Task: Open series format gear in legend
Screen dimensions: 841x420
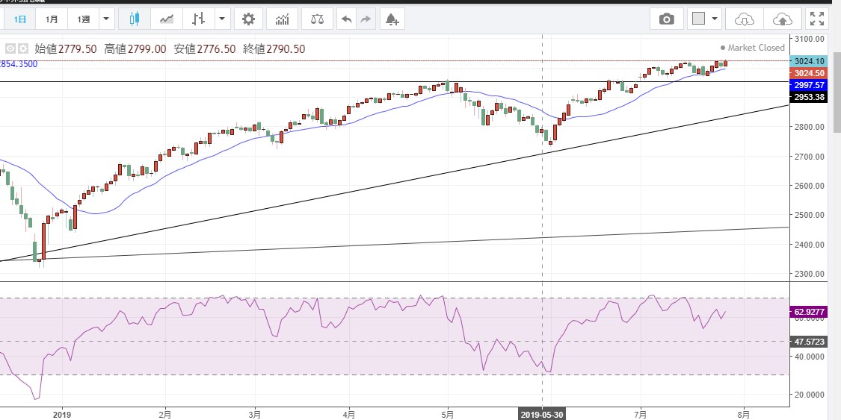Action: (x=23, y=48)
